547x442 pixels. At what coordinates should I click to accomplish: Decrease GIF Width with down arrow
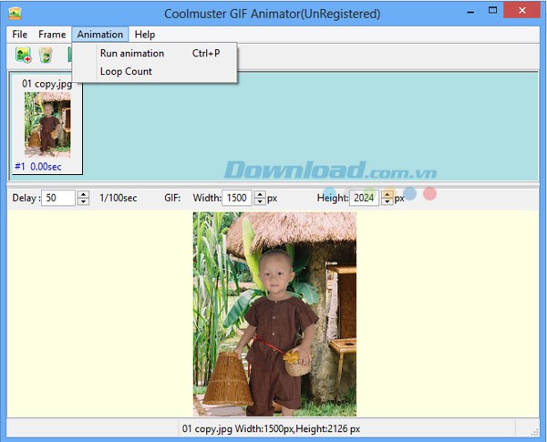pyautogui.click(x=260, y=201)
